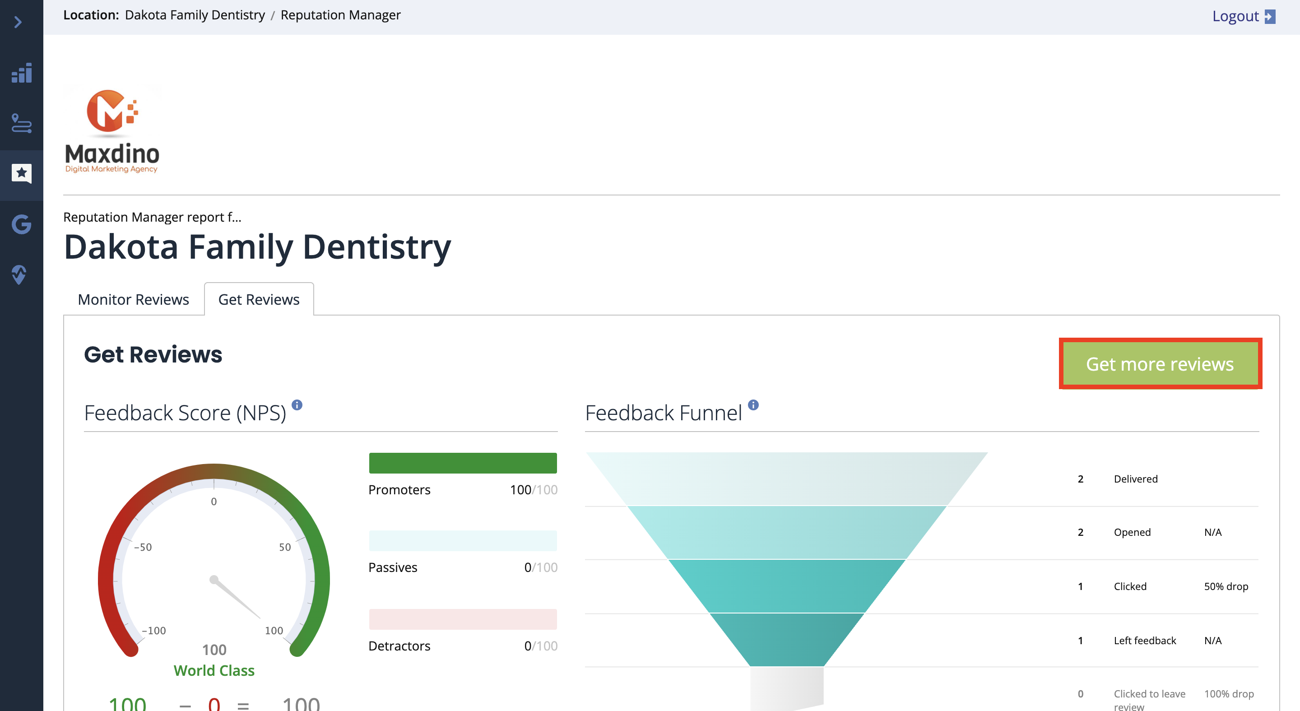
Task: Click the green Promoters bar
Action: click(463, 463)
